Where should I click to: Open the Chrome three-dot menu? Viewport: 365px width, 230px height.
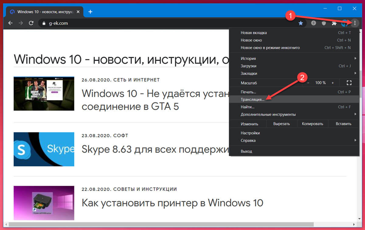pos(355,23)
